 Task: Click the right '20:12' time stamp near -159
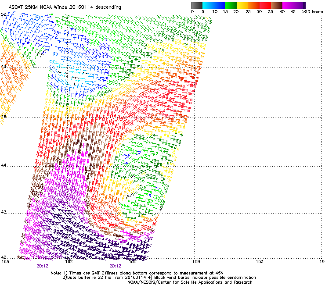point(115,266)
